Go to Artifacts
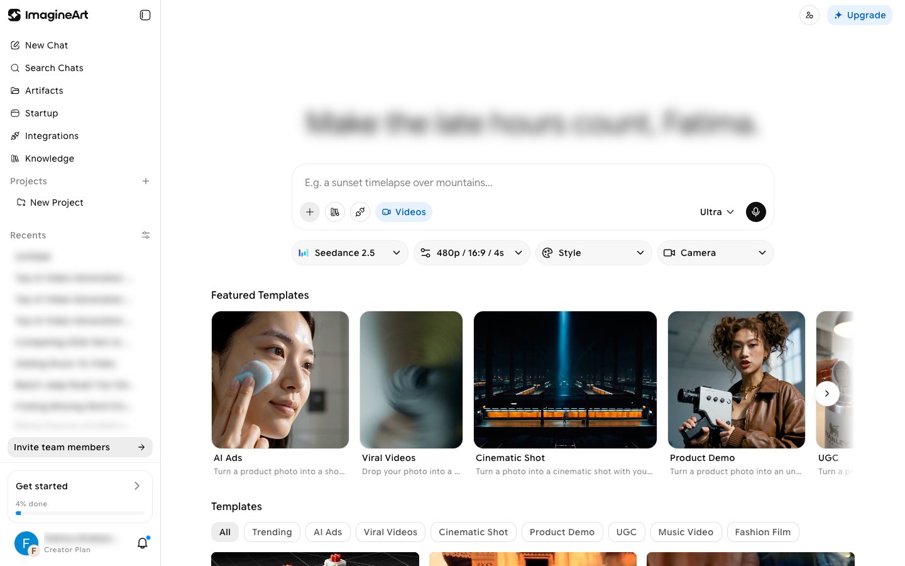This screenshot has width=905, height=566. pyautogui.click(x=80, y=91)
